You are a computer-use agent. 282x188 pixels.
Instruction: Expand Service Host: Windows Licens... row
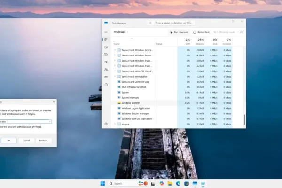115,50
